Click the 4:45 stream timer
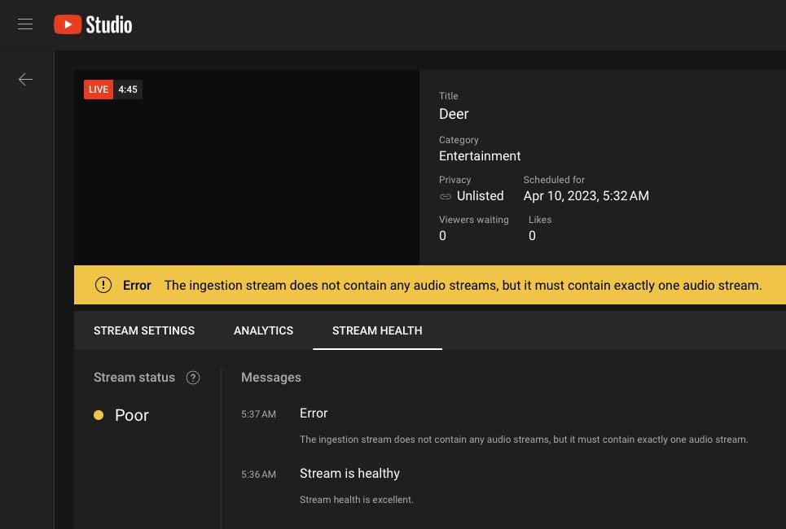Screen dimensions: 786x529 (128, 90)
